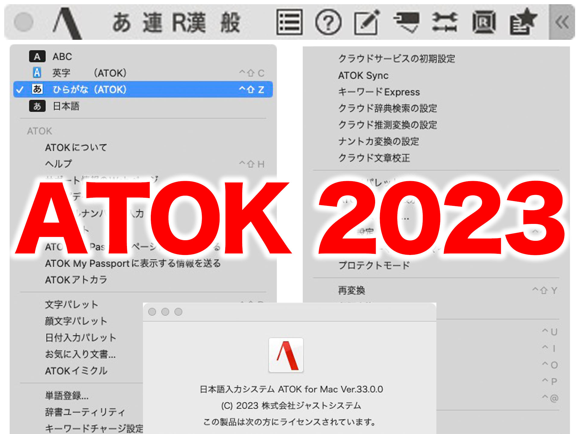The image size is (579, 434).
Task: Click the dictionary R icon in palette
Action: click(x=484, y=22)
